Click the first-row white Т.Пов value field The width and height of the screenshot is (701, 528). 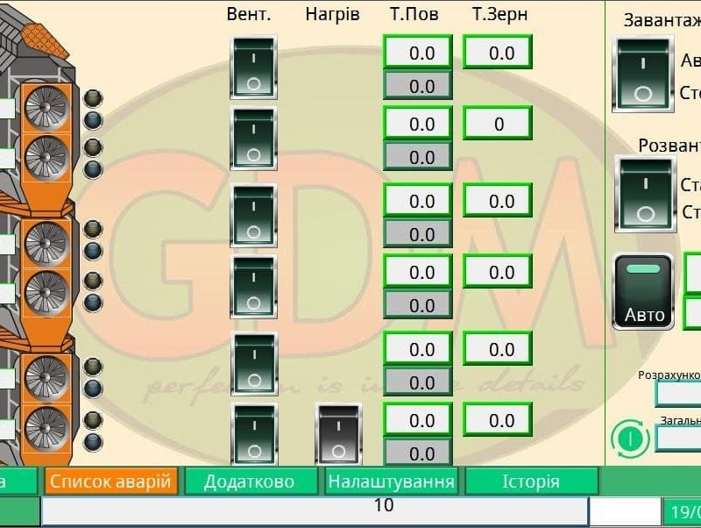pyautogui.click(x=418, y=53)
